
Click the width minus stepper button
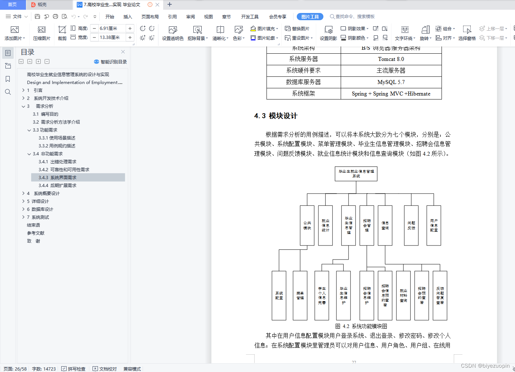coord(94,37)
